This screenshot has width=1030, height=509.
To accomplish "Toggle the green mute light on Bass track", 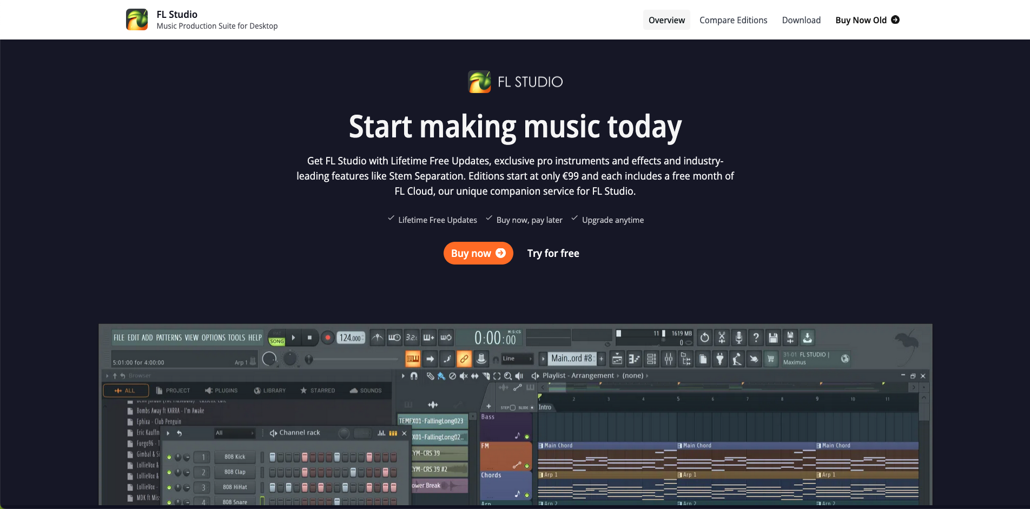I will (527, 437).
